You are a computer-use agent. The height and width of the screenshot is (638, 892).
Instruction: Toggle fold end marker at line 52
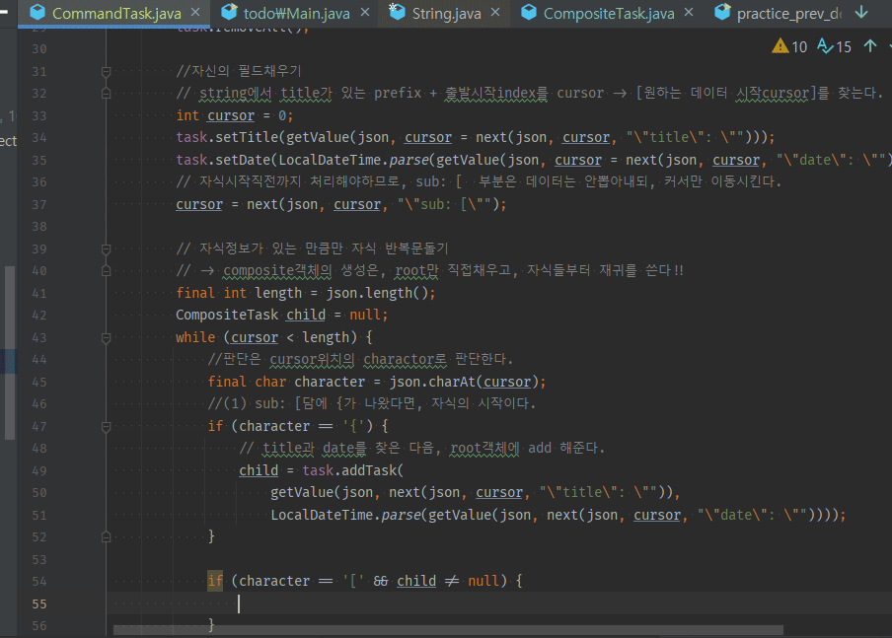tap(106, 536)
